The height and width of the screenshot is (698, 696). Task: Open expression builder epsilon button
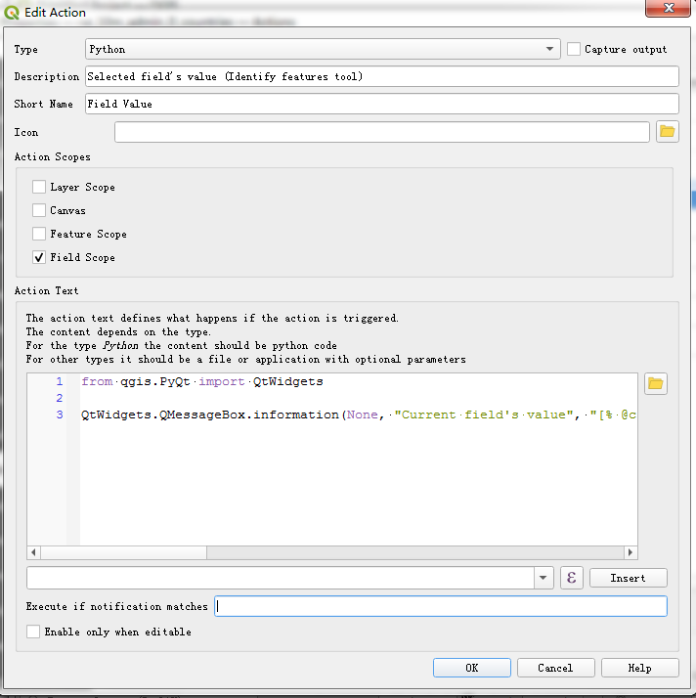(x=572, y=579)
